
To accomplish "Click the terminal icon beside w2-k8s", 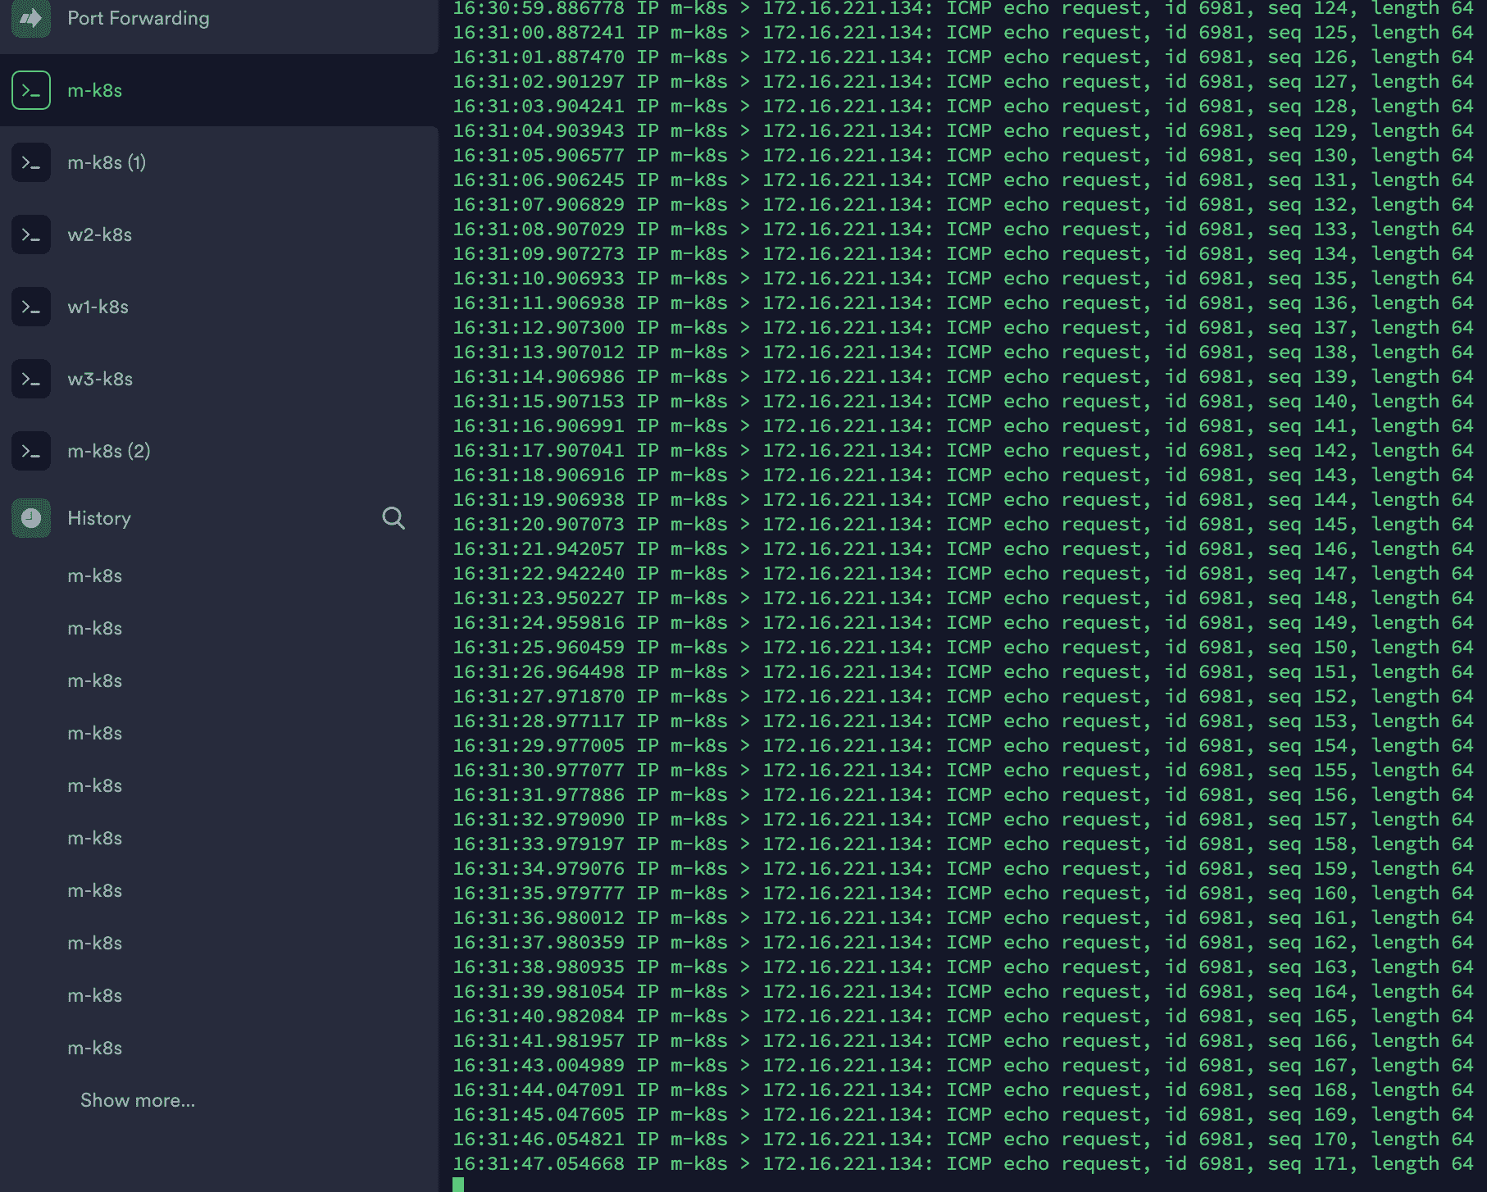I will pyautogui.click(x=31, y=234).
